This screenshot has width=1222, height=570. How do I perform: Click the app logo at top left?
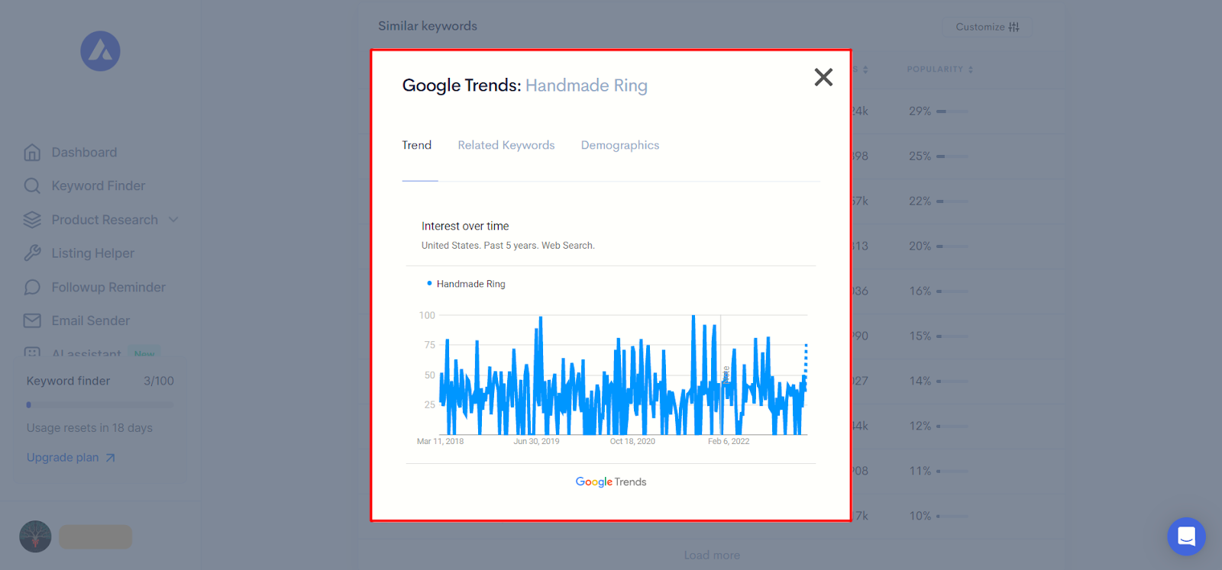click(100, 51)
